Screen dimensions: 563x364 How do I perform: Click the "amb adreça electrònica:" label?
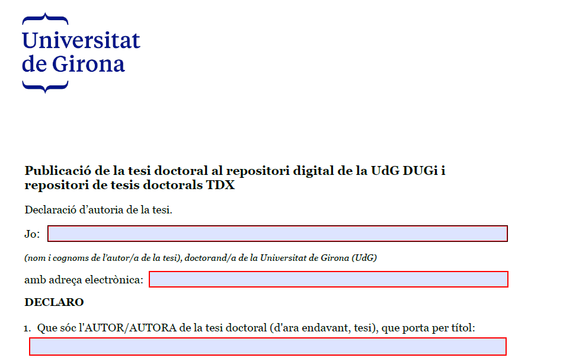[84, 279]
